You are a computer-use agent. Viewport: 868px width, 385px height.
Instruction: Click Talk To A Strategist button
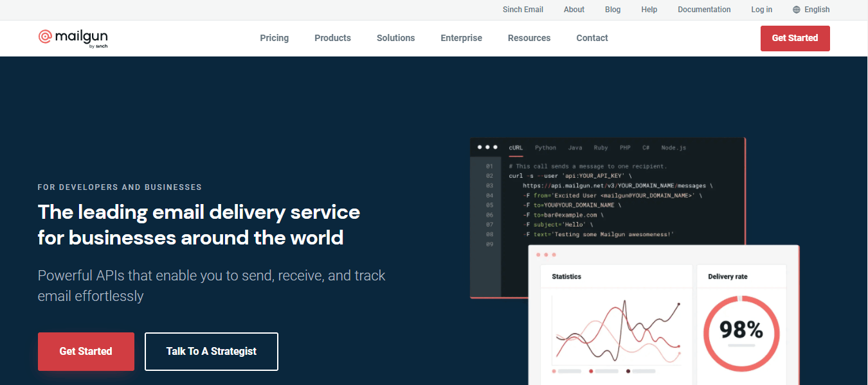pos(211,351)
